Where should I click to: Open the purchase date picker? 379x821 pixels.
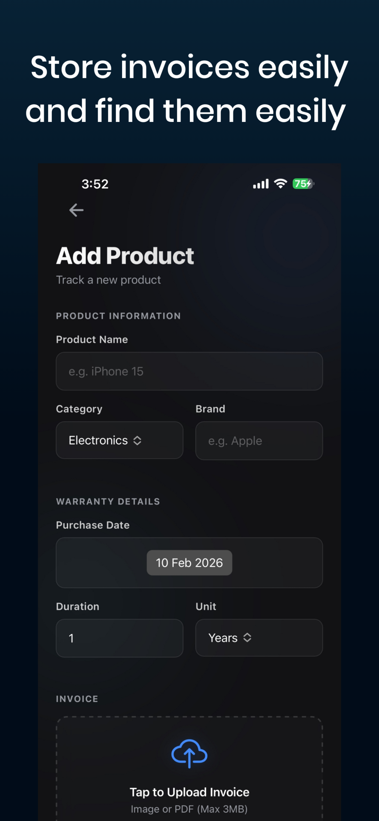(189, 563)
